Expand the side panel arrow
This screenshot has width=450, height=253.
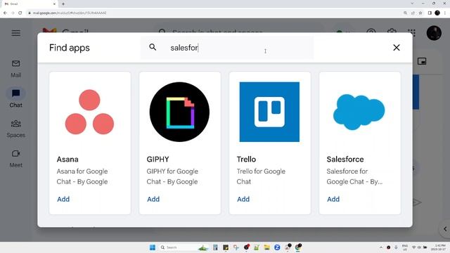pyautogui.click(x=445, y=229)
